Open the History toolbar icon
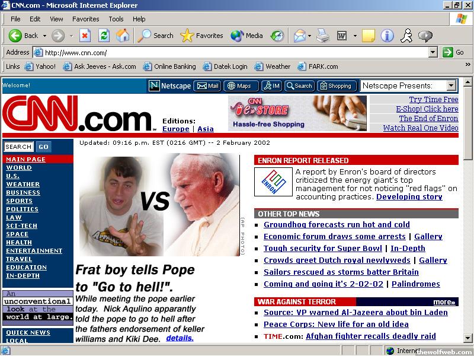The height and width of the screenshot is (356, 474). 277,36
